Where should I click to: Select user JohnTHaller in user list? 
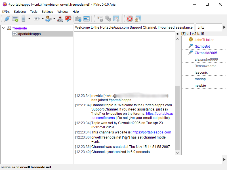[x=204, y=40]
